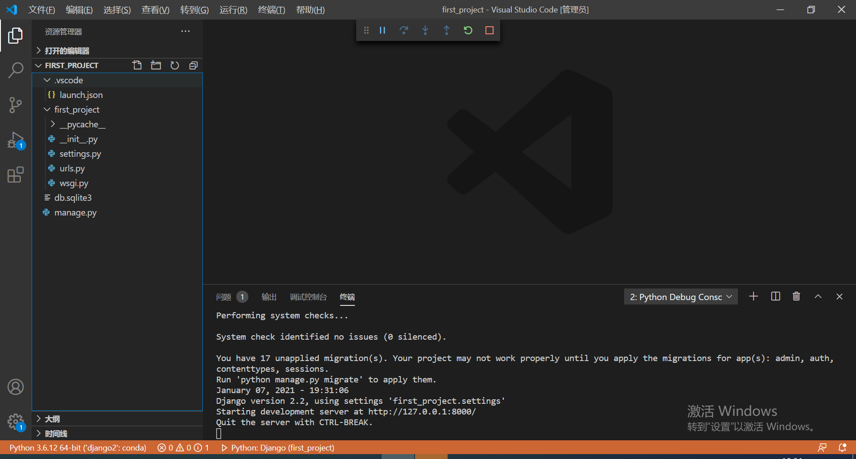
Task: Open the Manage gear icon
Action: pyautogui.click(x=16, y=422)
